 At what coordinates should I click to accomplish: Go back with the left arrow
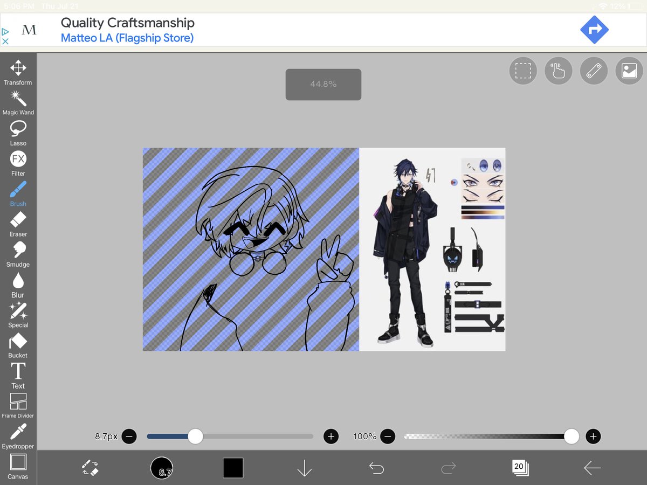592,468
